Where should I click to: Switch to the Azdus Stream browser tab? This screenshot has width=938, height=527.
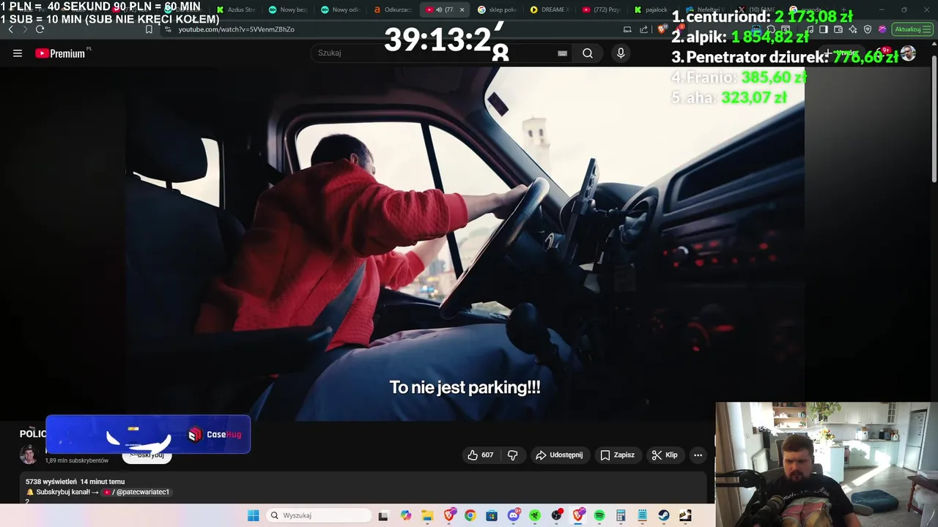(x=236, y=10)
